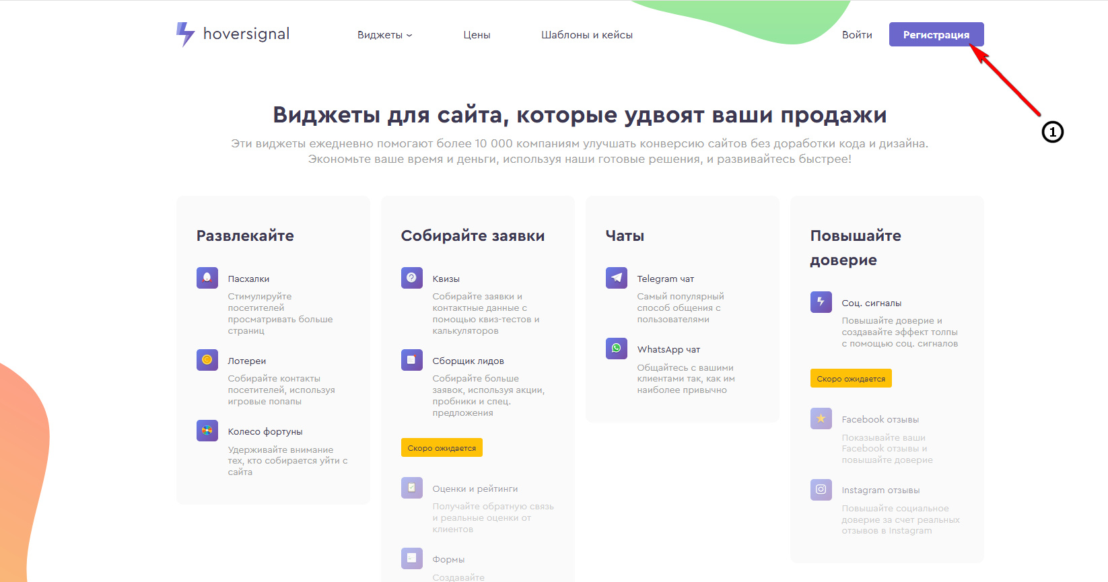Click the description under WhatsApp чат
The width and height of the screenshot is (1108, 582).
click(x=686, y=379)
